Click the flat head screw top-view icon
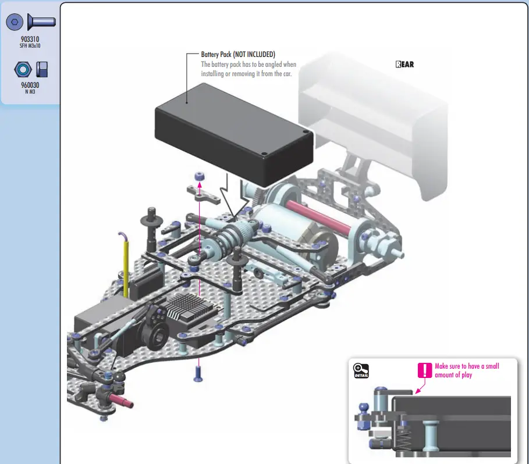The width and height of the screenshot is (529, 464). 16,22
